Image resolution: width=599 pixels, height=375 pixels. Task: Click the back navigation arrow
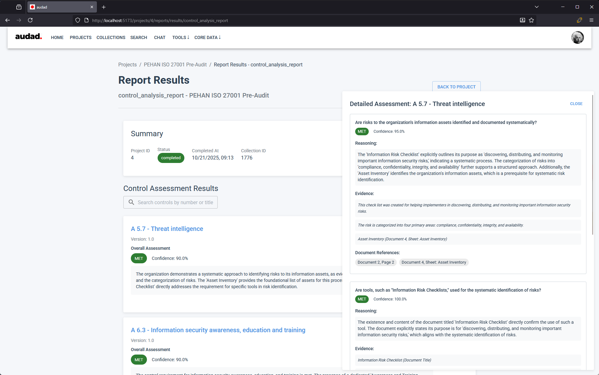click(x=8, y=20)
